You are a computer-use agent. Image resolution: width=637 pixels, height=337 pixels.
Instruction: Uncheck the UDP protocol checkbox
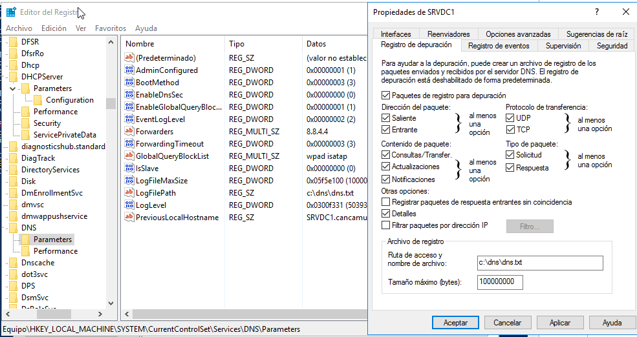pos(510,118)
